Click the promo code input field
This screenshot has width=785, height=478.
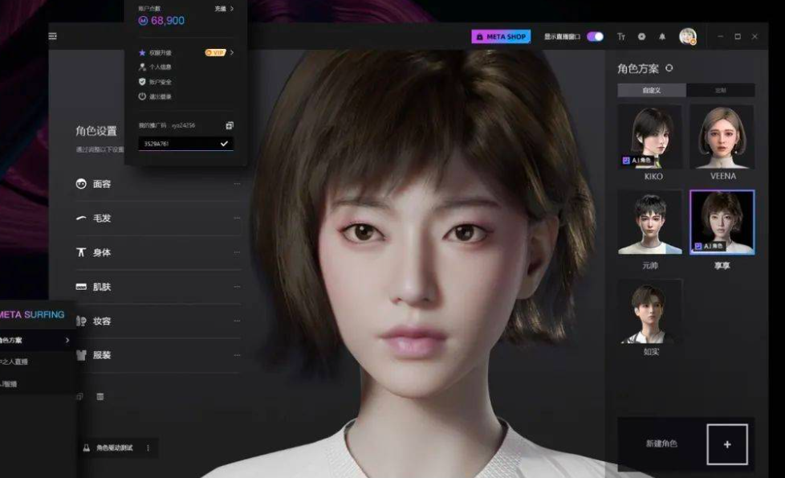coord(177,144)
